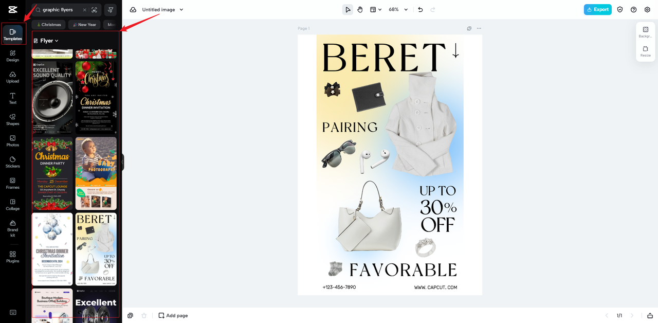The width and height of the screenshot is (658, 323).
Task: Open keyboard shortcuts icon at sidebar bottom
Action: (13, 312)
